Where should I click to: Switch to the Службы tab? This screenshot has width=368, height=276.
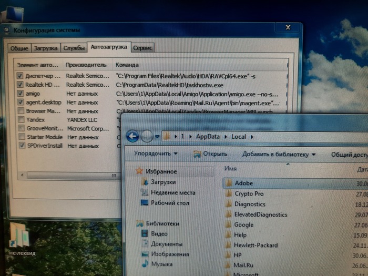(74, 48)
